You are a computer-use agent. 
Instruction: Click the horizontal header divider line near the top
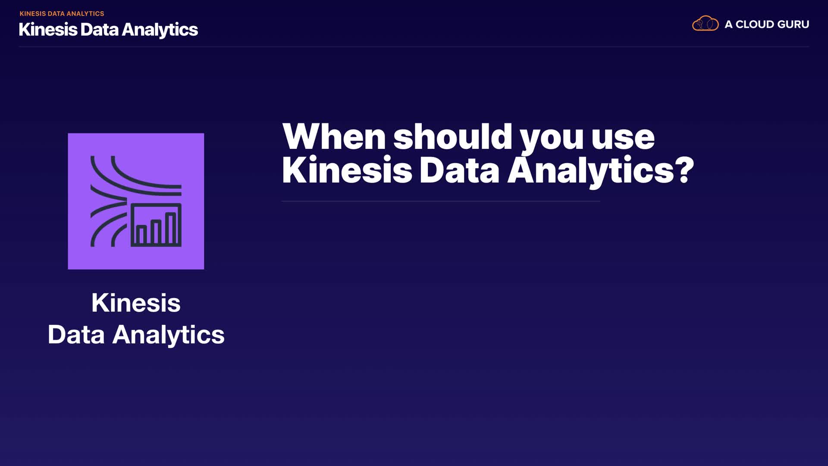coord(414,47)
